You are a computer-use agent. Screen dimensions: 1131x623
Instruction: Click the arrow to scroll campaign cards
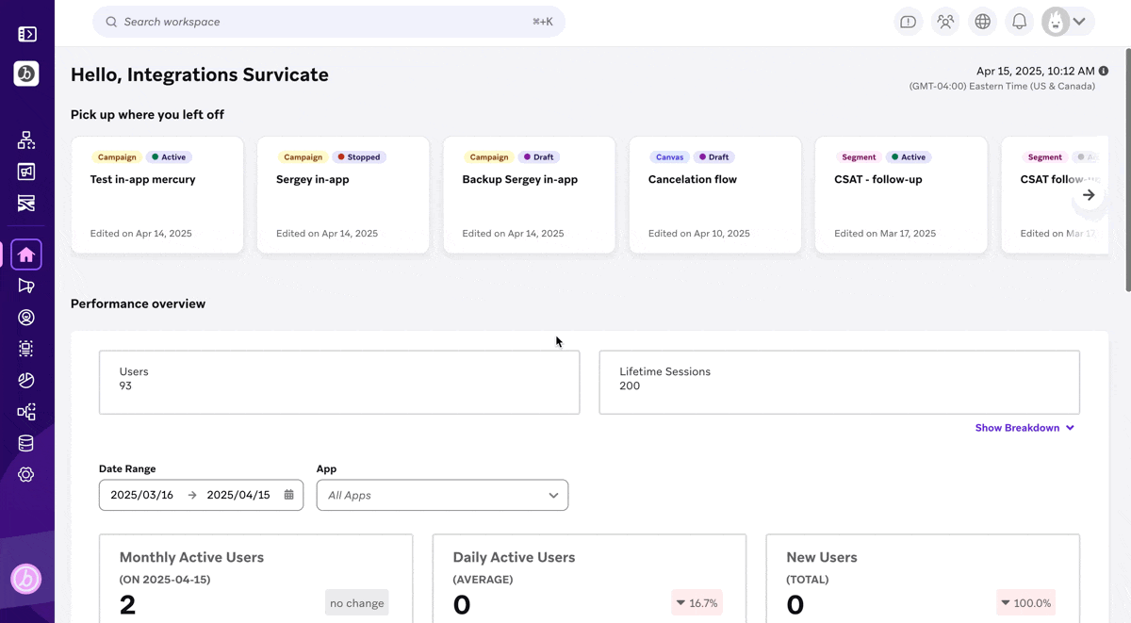(1089, 194)
